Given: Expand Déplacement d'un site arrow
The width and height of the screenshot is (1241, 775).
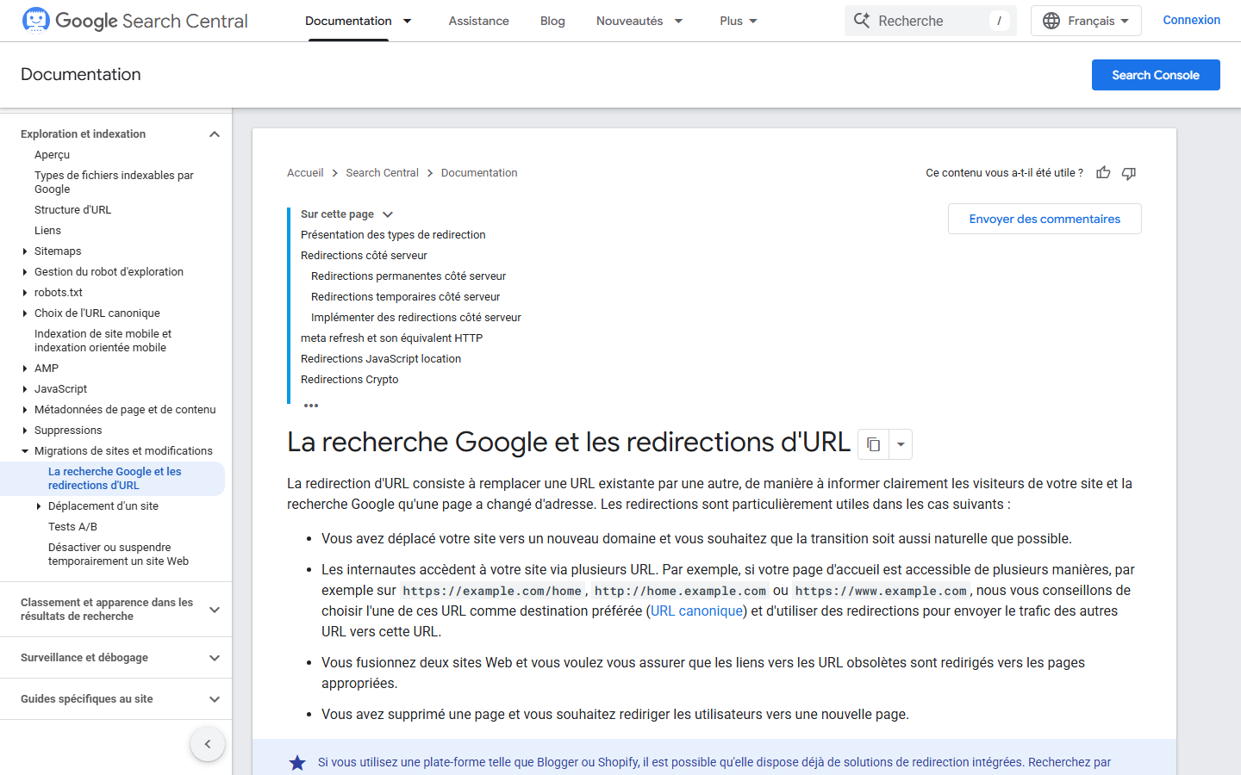Looking at the screenshot, I should coord(38,506).
